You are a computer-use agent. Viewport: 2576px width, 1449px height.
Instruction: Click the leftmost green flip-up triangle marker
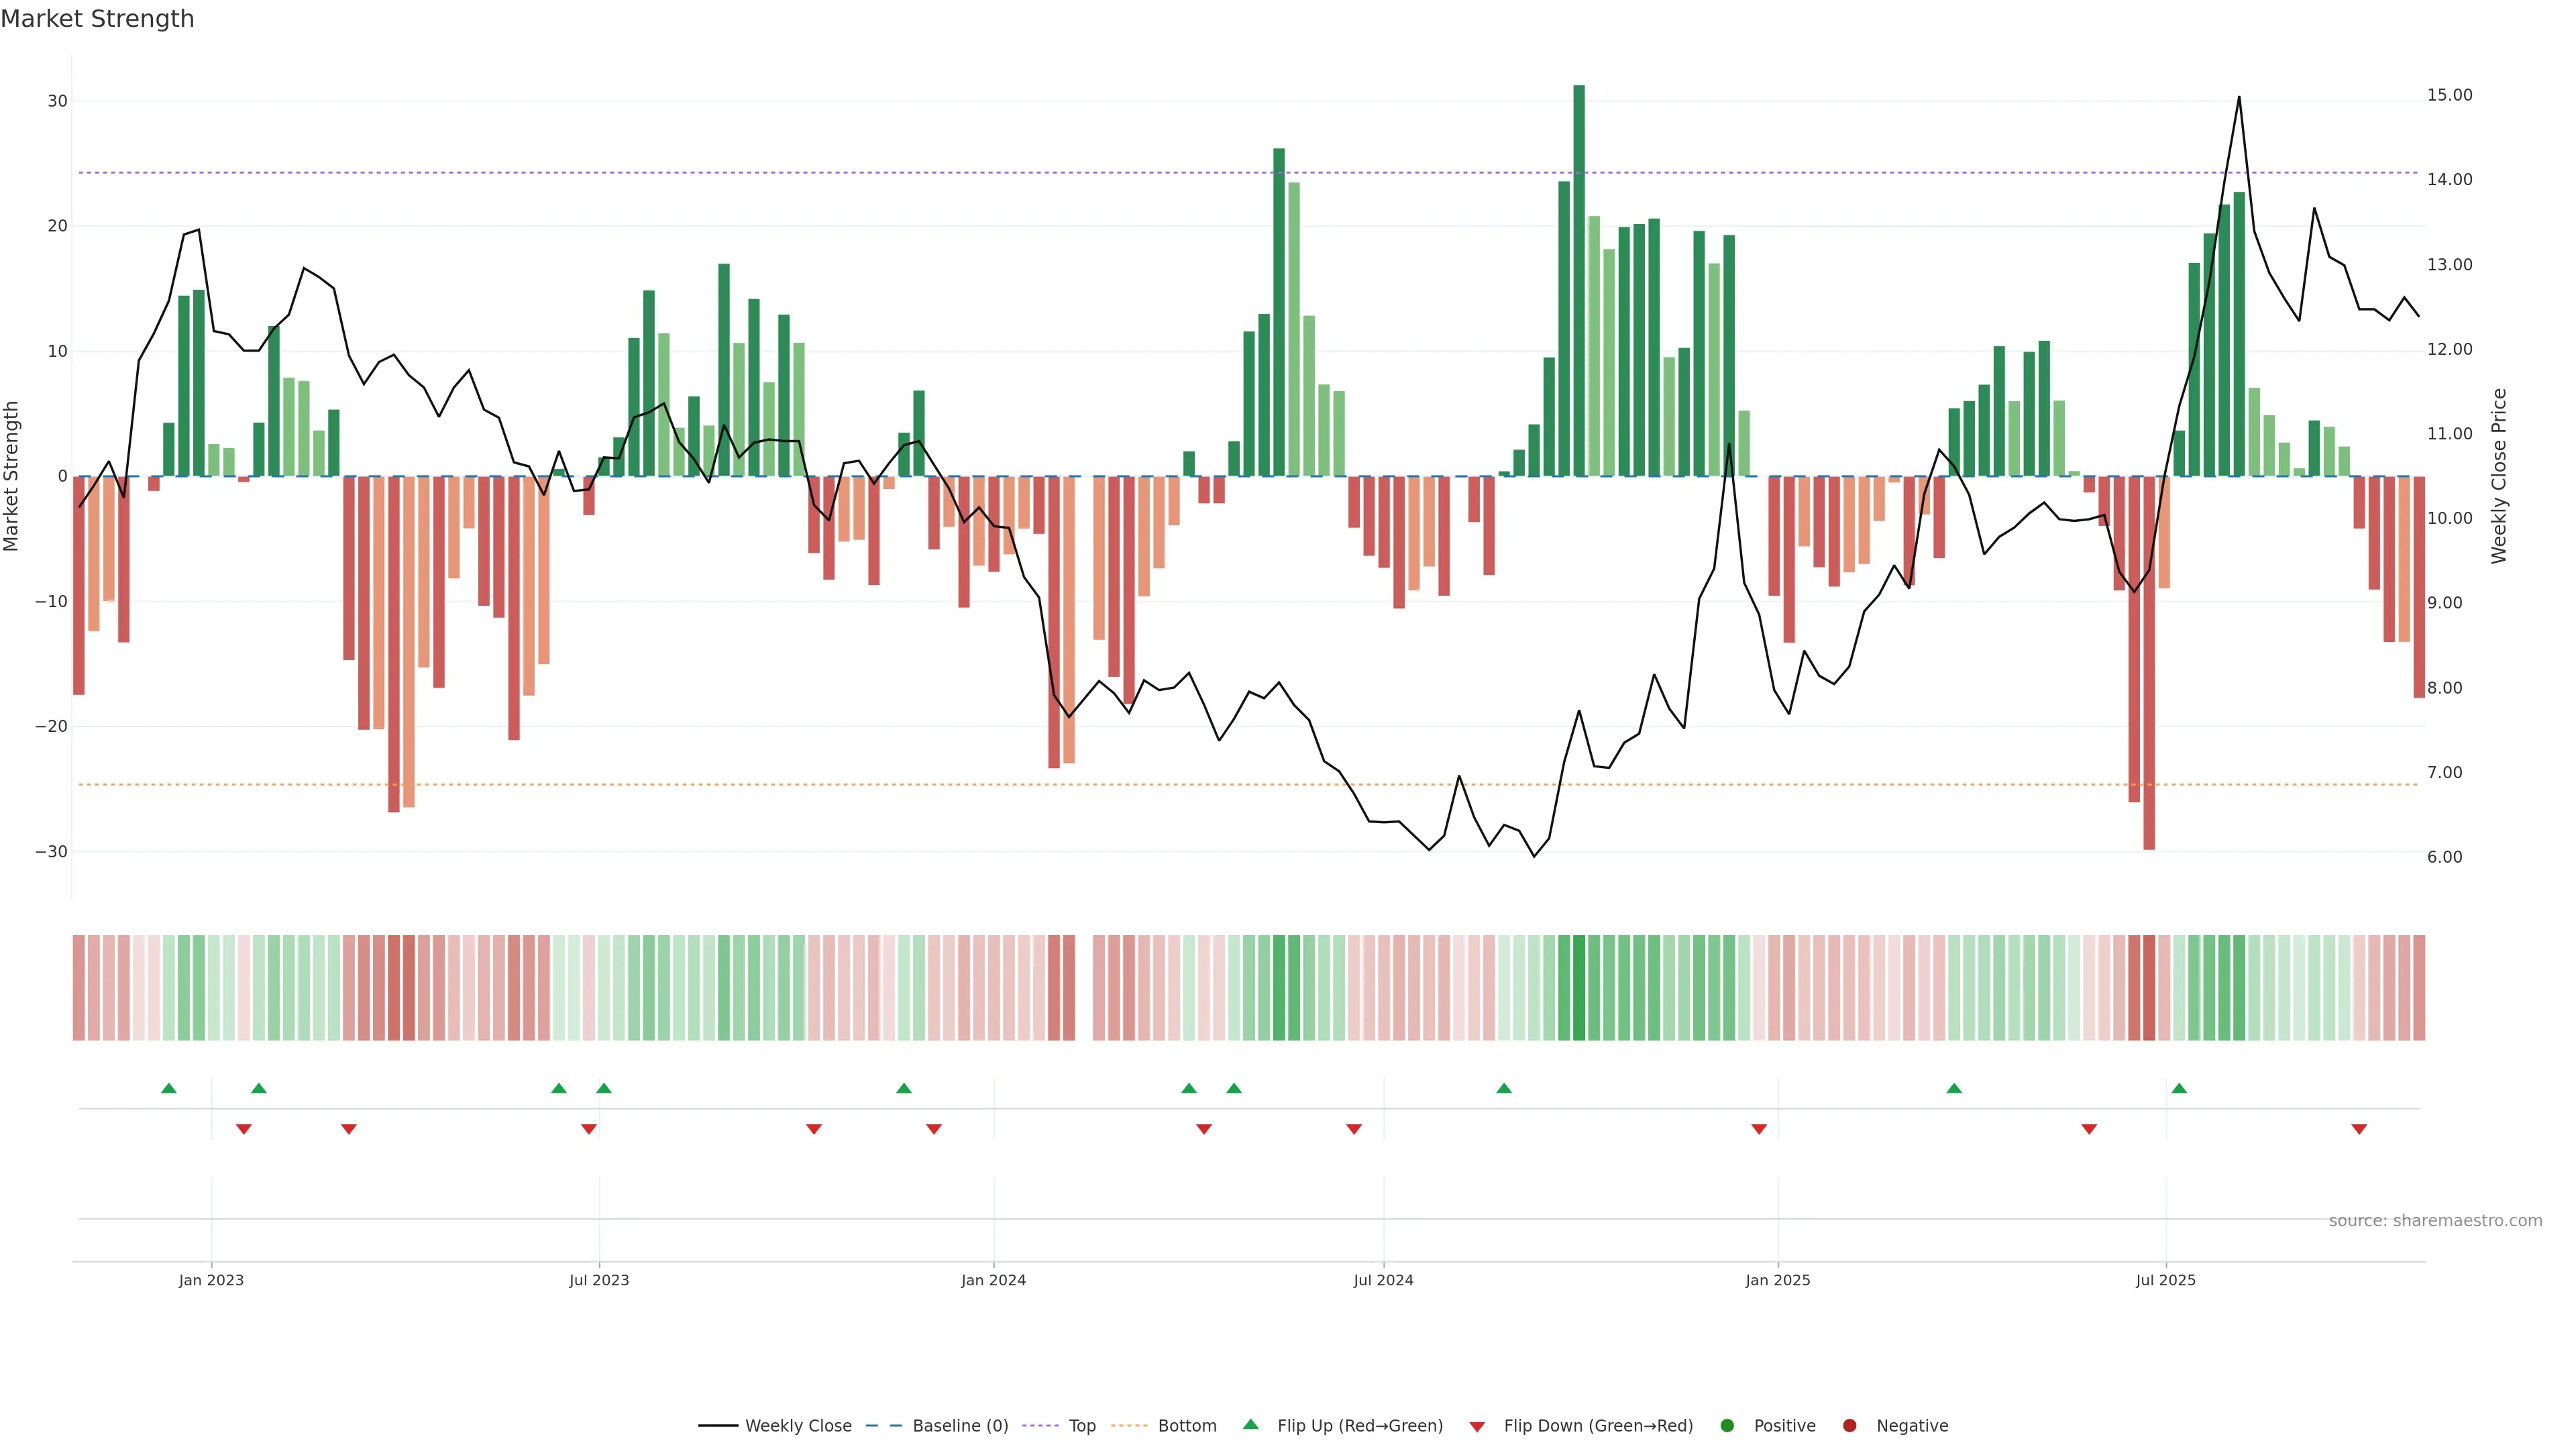coord(169,1088)
